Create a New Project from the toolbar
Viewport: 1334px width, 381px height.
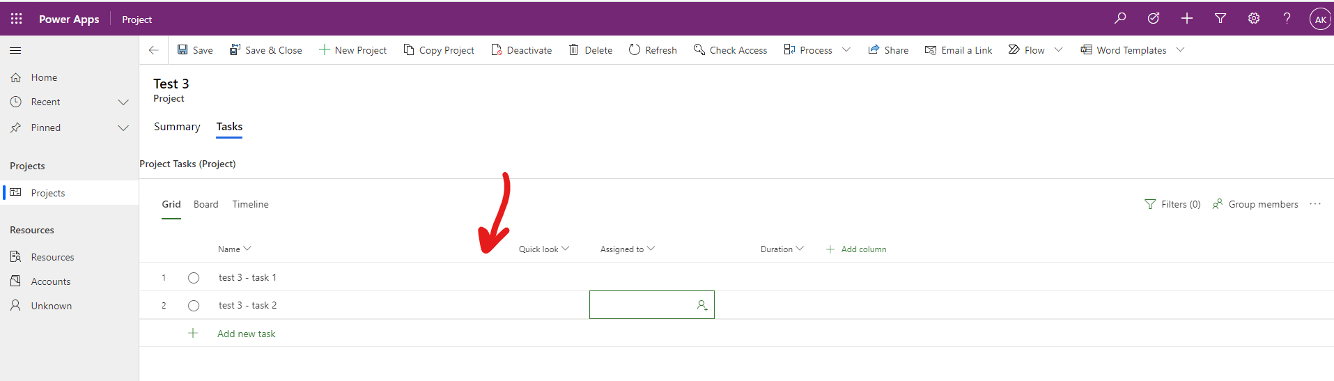pos(353,50)
